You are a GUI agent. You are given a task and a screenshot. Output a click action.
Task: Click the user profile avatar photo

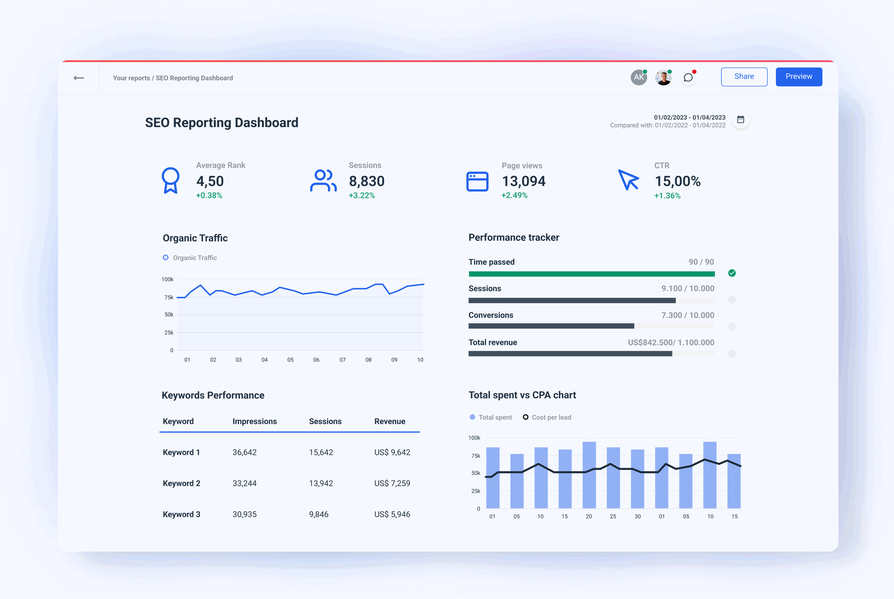coord(663,77)
